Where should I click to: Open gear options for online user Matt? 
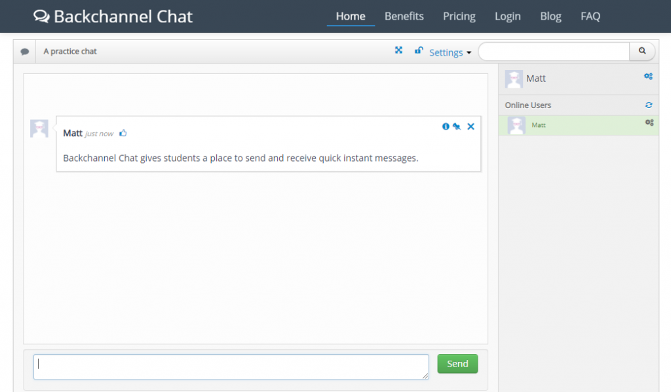[x=649, y=122]
